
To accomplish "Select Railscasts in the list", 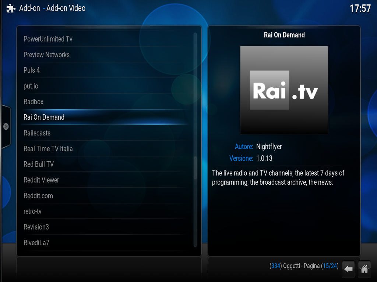I will coord(37,133).
